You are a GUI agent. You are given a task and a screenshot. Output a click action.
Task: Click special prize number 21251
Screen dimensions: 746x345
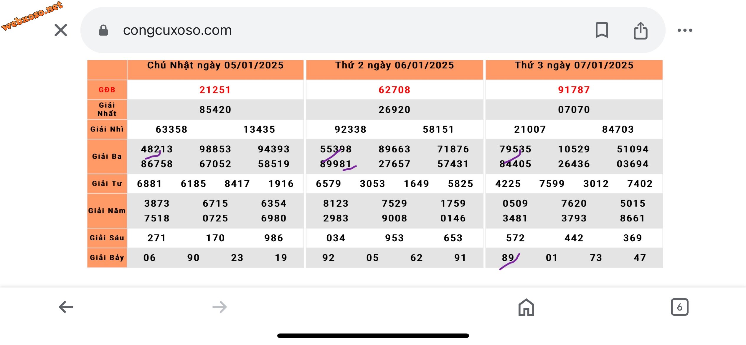click(x=215, y=90)
